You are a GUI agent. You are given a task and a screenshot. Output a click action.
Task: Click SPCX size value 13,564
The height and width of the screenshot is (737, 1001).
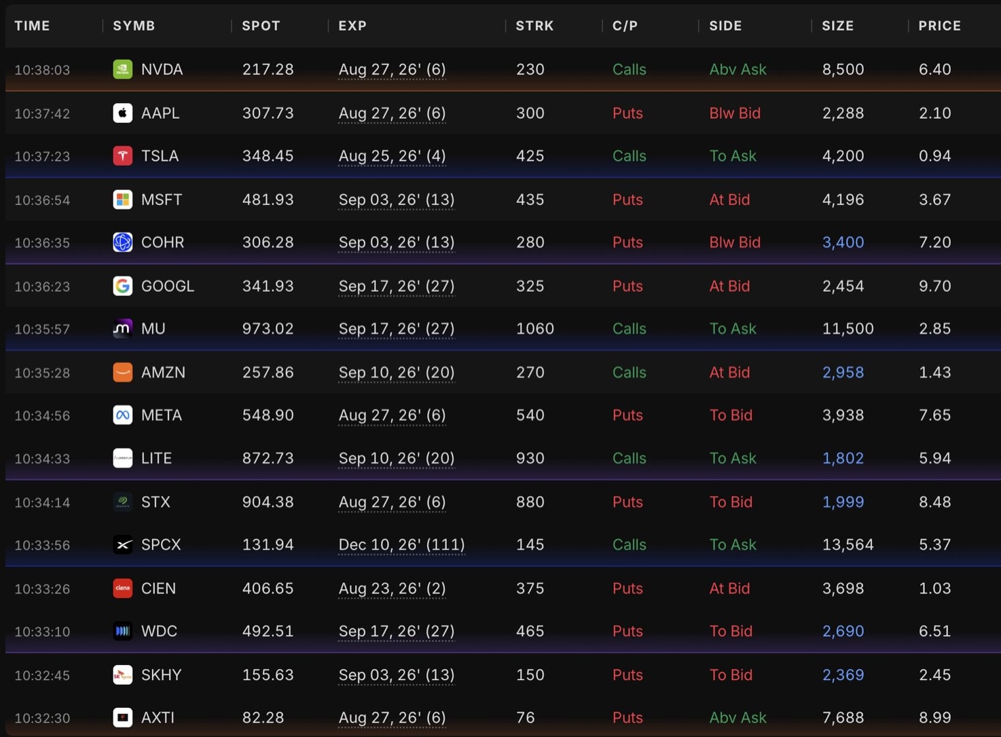click(x=848, y=544)
